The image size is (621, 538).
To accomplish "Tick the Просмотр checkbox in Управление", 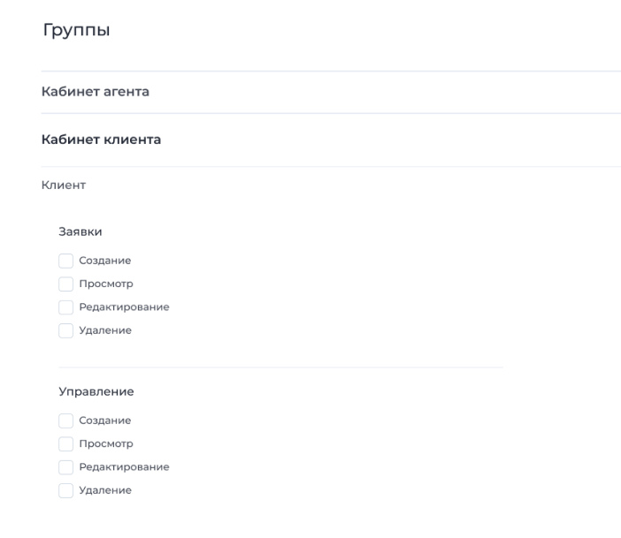I will pos(65,443).
